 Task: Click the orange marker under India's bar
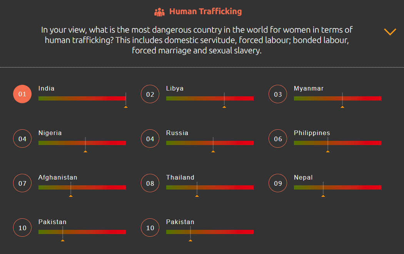click(x=126, y=107)
